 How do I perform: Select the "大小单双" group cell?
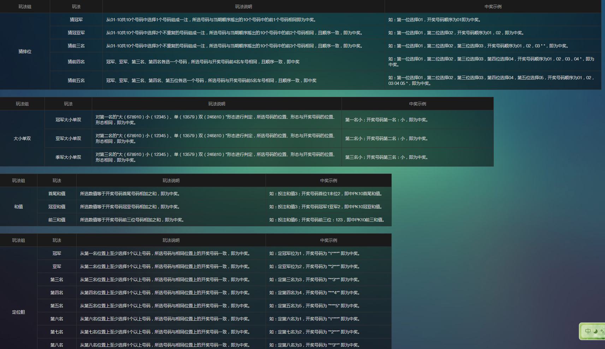[22, 139]
